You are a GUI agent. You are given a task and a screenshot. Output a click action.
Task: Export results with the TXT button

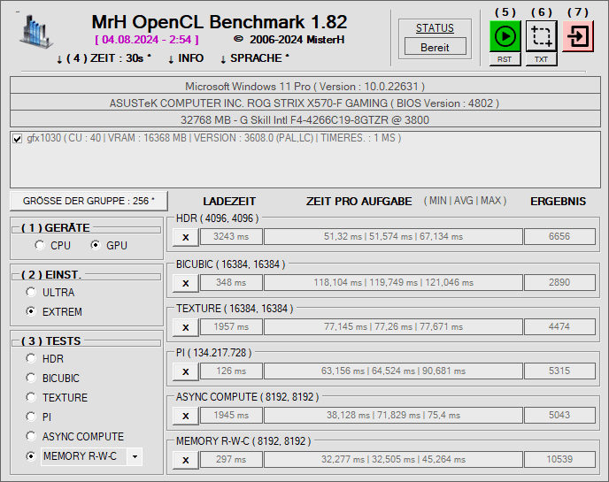tap(542, 59)
